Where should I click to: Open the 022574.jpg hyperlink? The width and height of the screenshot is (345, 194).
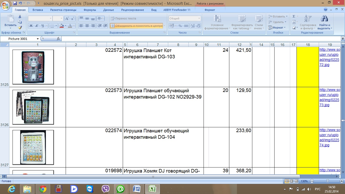point(330,137)
